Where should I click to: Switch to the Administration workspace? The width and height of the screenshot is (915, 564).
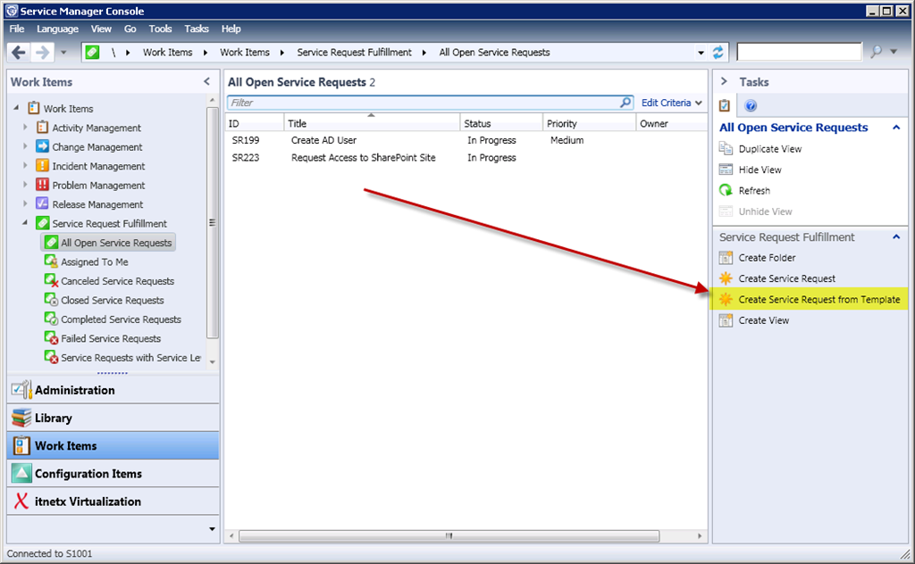coord(75,390)
